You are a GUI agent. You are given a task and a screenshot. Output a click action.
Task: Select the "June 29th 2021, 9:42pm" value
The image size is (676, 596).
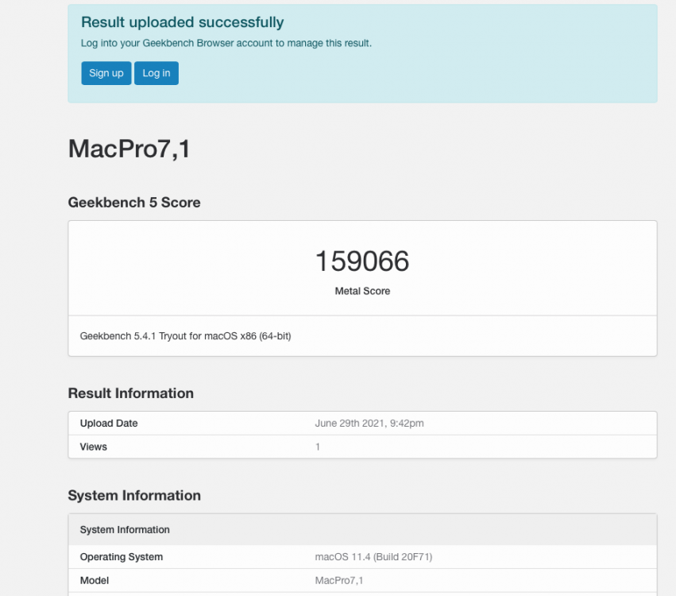click(x=369, y=424)
